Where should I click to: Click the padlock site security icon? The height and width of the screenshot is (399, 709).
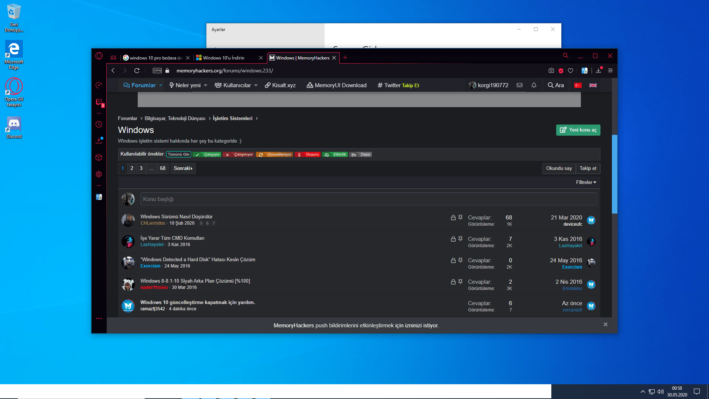pyautogui.click(x=167, y=71)
